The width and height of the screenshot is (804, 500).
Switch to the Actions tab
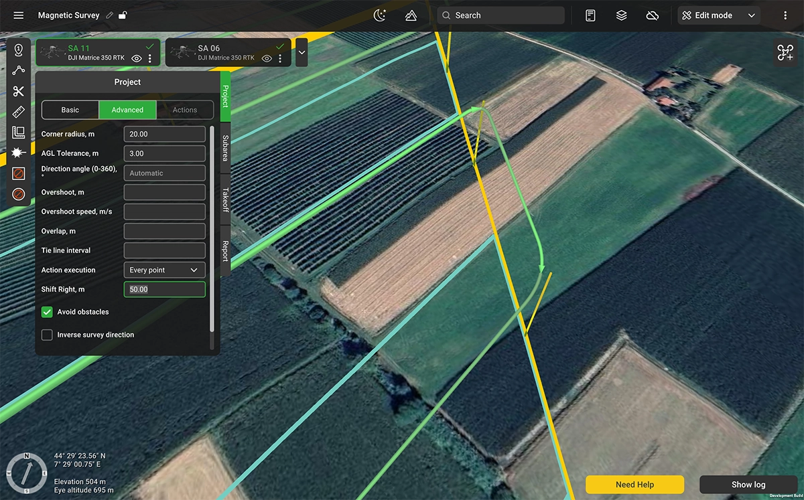(185, 110)
